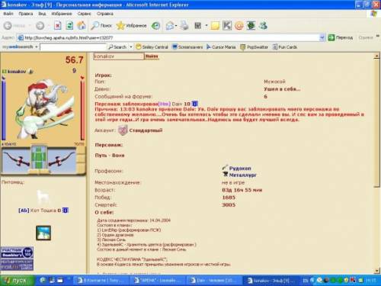This screenshot has width=381, height=286.
Task: Click the Переход go button
Action: click(x=341, y=37)
